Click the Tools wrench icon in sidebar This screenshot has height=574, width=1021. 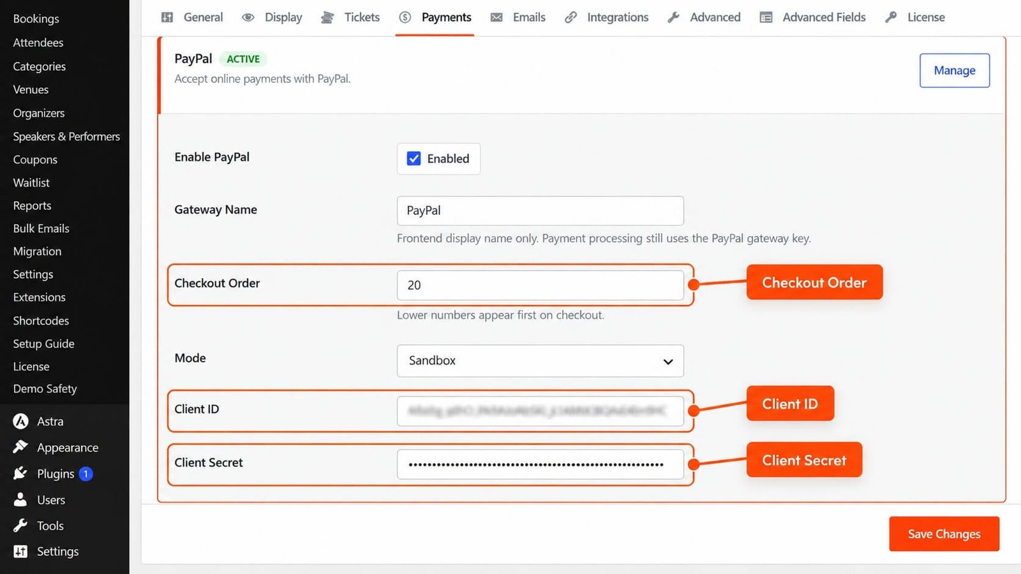click(x=20, y=526)
